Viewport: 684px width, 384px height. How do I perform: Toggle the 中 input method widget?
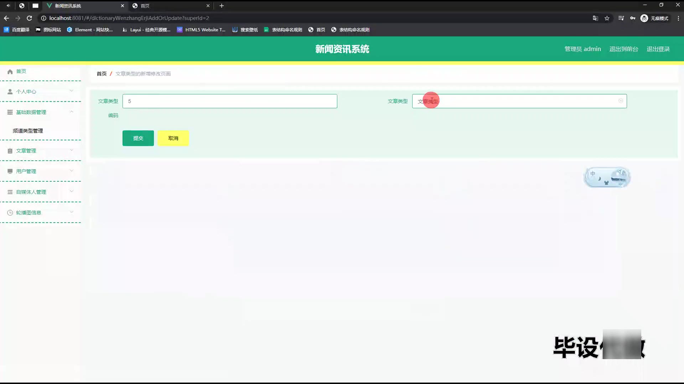pos(593,174)
